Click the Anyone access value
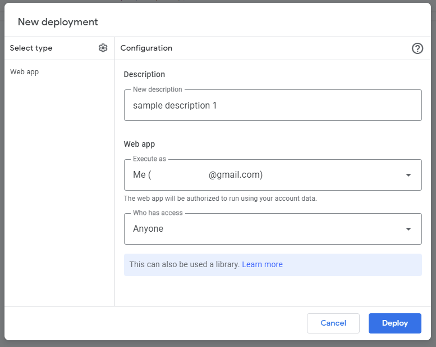 (x=148, y=229)
